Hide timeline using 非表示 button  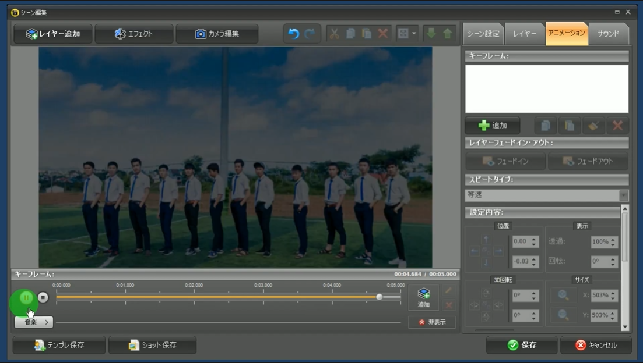431,322
